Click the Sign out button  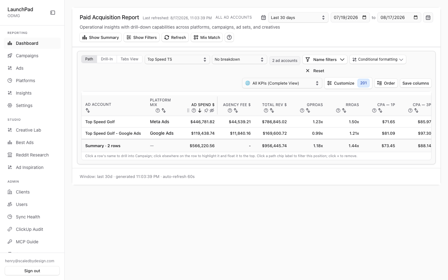32,271
